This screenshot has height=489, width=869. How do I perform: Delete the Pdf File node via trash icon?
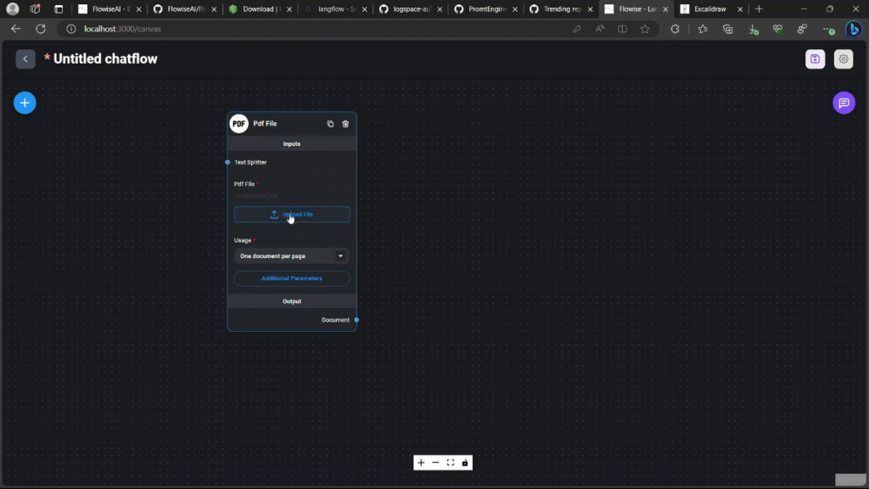pyautogui.click(x=345, y=124)
